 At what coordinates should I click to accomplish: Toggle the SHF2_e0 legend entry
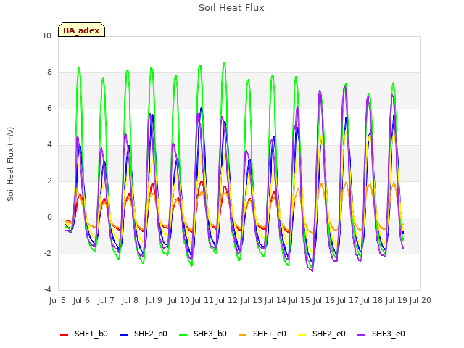[322, 333]
